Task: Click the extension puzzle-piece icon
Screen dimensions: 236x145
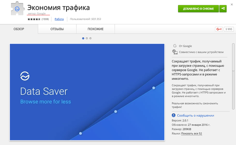Action: (x=18, y=8)
